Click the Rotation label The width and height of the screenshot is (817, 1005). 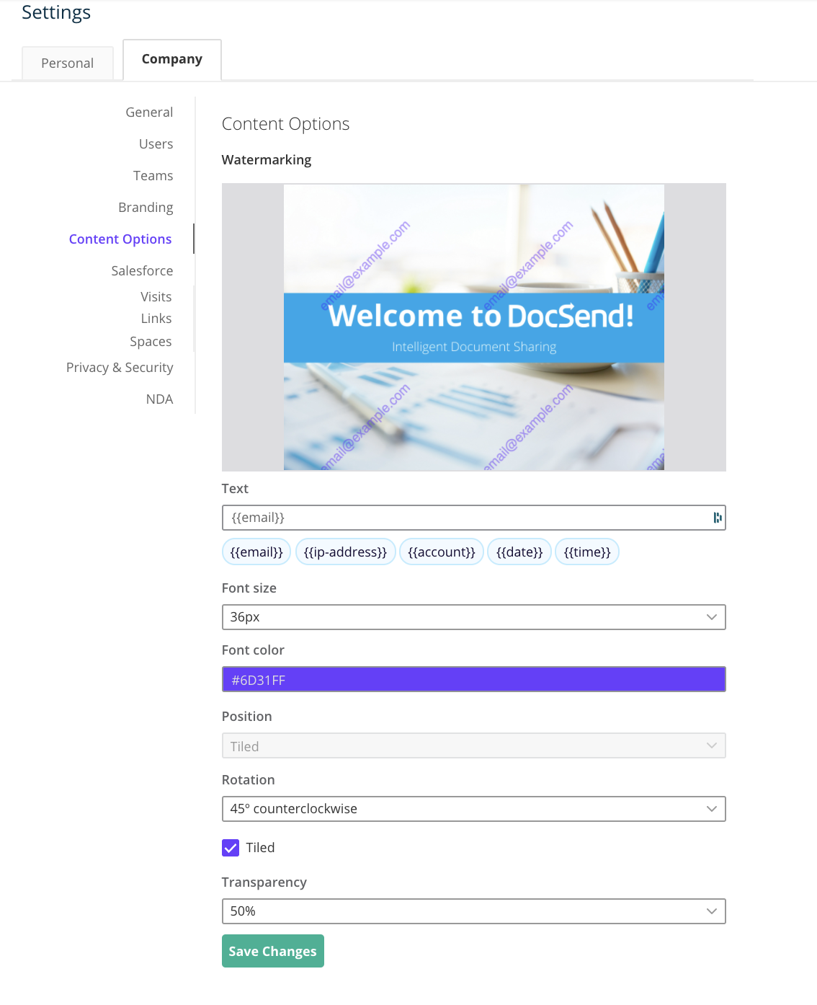coord(249,780)
